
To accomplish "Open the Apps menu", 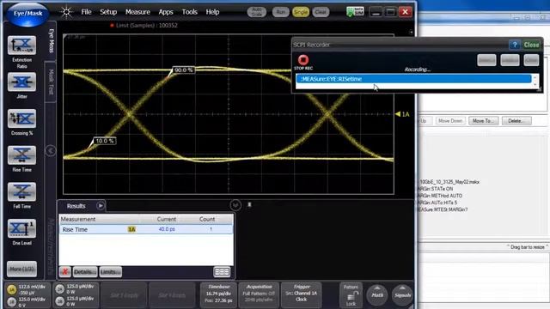I will pyautogui.click(x=166, y=12).
